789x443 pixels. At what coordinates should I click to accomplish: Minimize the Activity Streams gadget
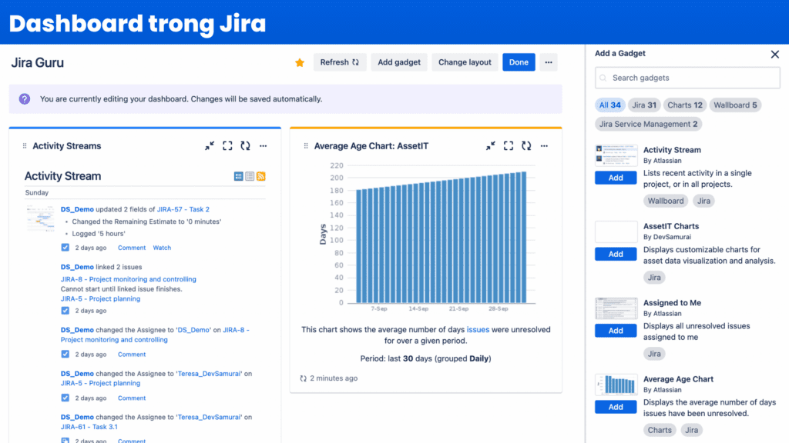210,146
